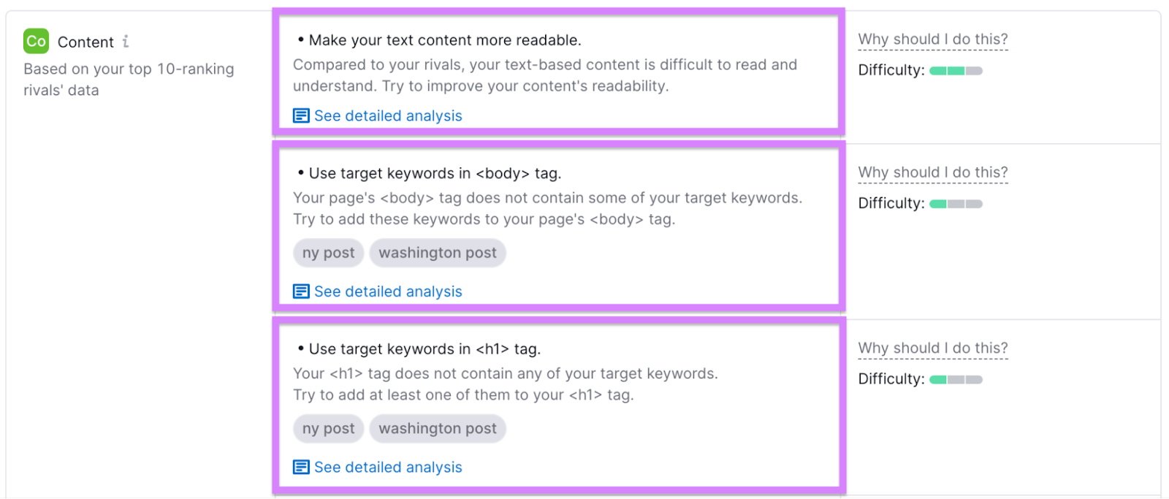Click the green Co content badge icon

[34, 42]
